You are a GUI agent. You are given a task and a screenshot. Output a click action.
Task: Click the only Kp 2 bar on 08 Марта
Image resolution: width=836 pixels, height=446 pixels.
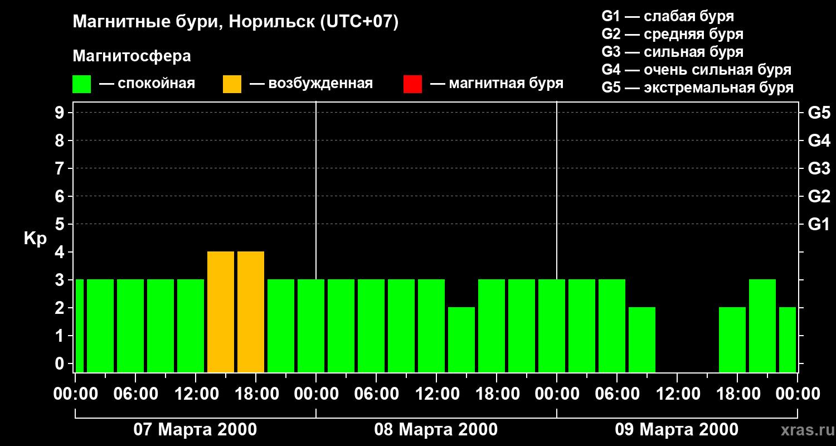click(x=461, y=340)
